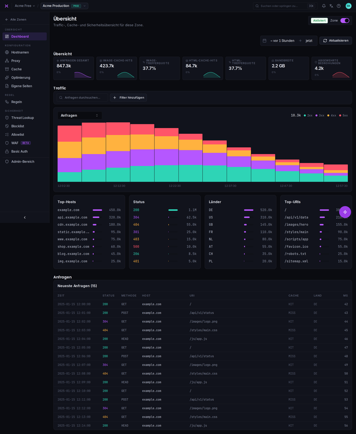
Task: Click the Proxy sidebar icon
Action: click(x=7, y=61)
